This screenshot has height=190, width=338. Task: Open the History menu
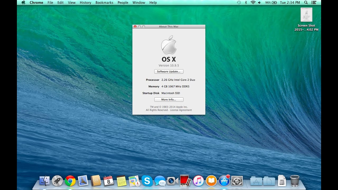[85, 2]
